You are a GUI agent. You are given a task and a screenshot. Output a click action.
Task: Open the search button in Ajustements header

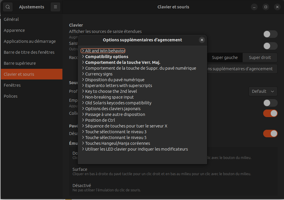8,7
